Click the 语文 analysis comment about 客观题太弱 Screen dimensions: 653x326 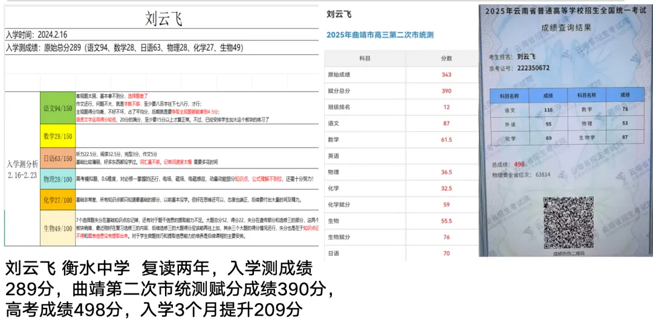[x=197, y=107]
